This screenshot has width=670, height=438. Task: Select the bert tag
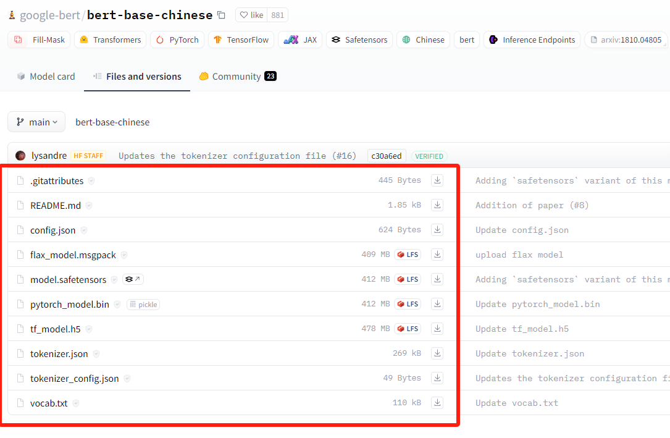coord(467,40)
